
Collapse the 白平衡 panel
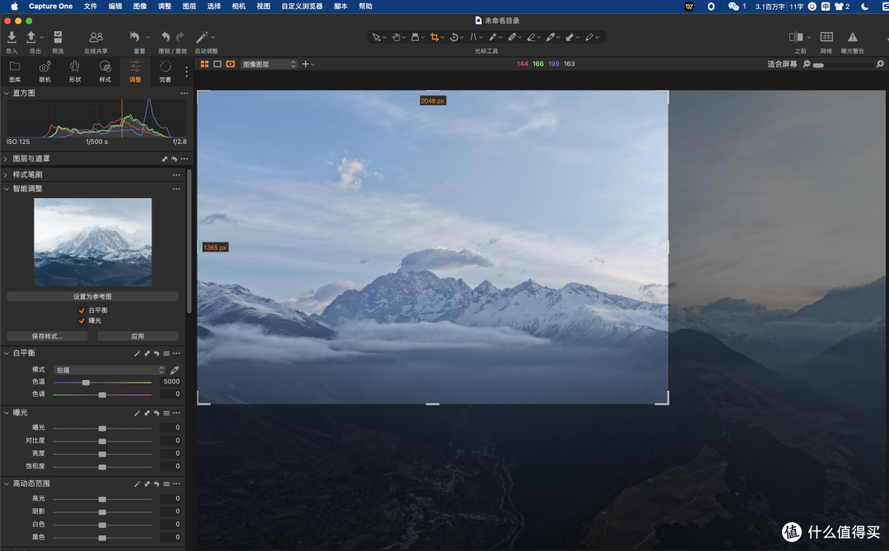[7, 353]
